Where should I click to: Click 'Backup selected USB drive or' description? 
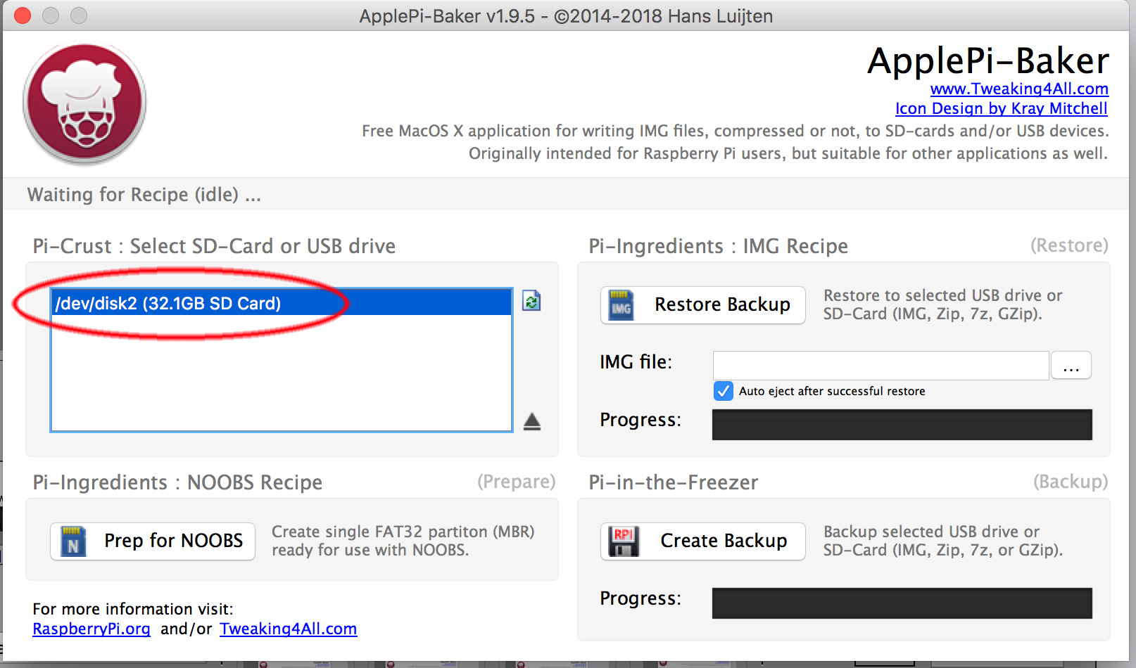931,532
